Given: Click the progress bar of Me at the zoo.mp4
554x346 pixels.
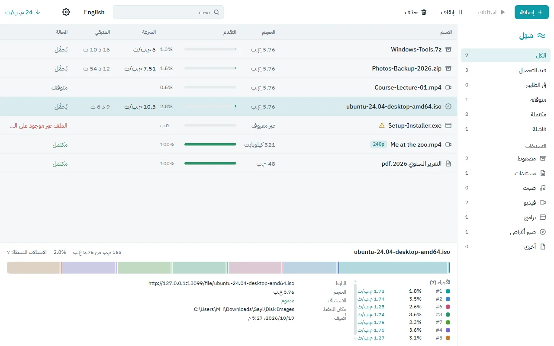Looking at the screenshot, I should click(210, 144).
